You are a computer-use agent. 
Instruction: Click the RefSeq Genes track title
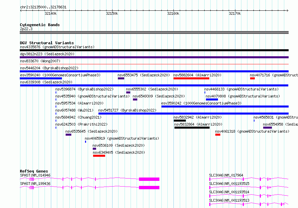click(34, 171)
